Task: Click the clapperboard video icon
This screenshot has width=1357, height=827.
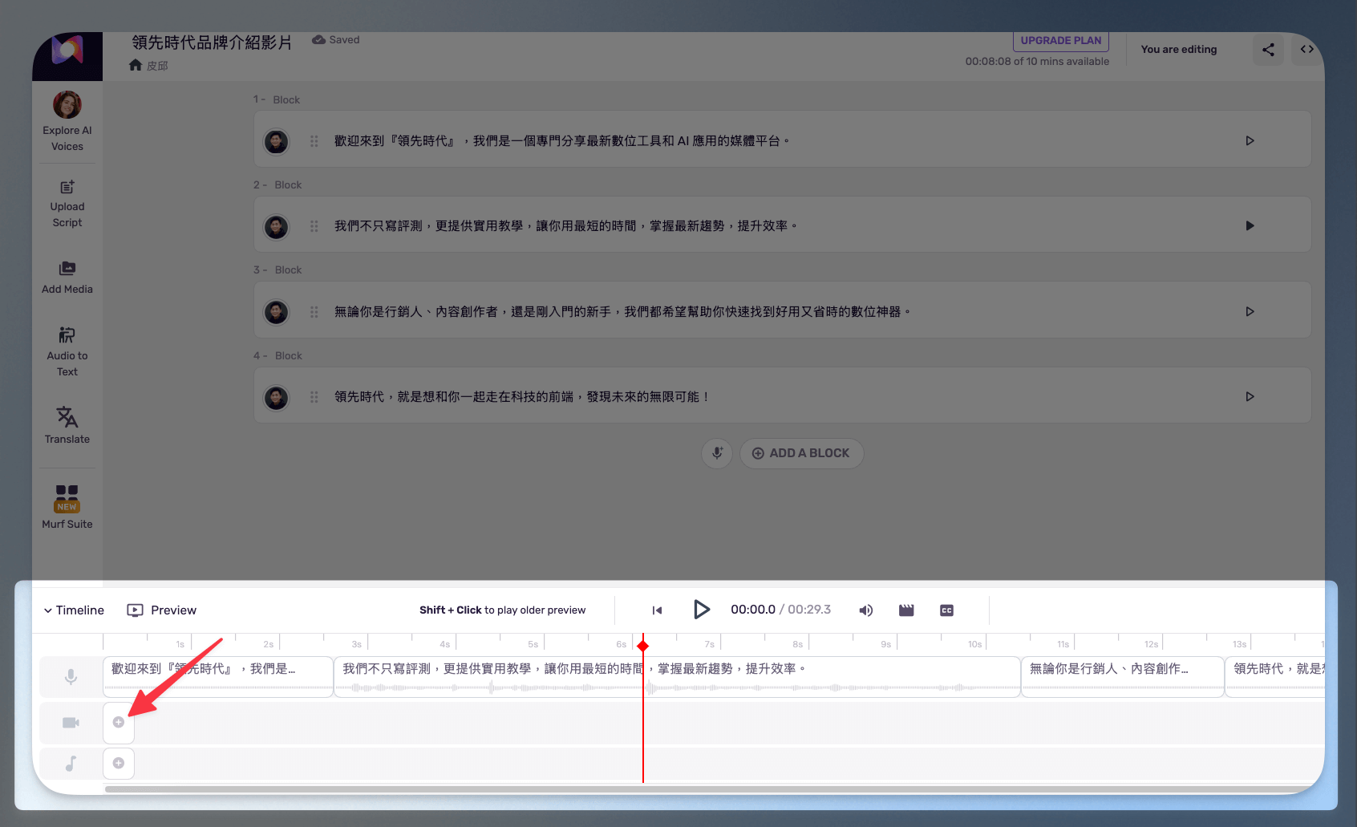Action: coord(906,610)
